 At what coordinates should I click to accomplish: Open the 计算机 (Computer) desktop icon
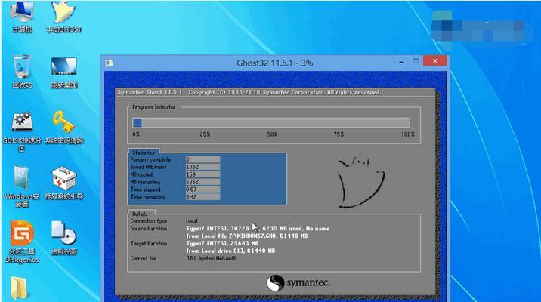pos(22,16)
